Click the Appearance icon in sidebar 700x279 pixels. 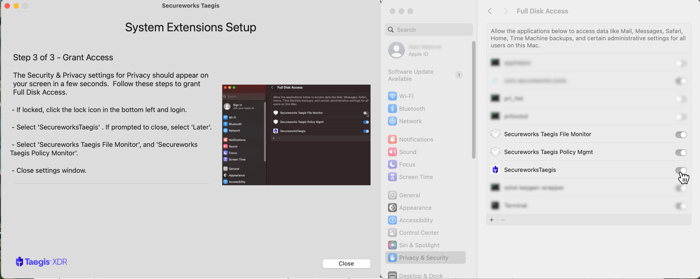pyautogui.click(x=392, y=208)
